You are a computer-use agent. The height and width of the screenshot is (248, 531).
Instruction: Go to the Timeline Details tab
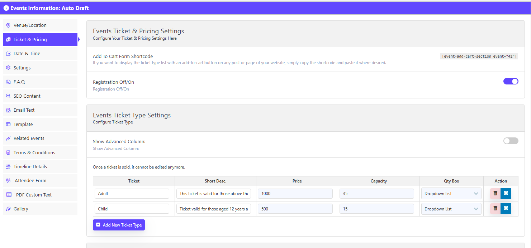(30, 167)
